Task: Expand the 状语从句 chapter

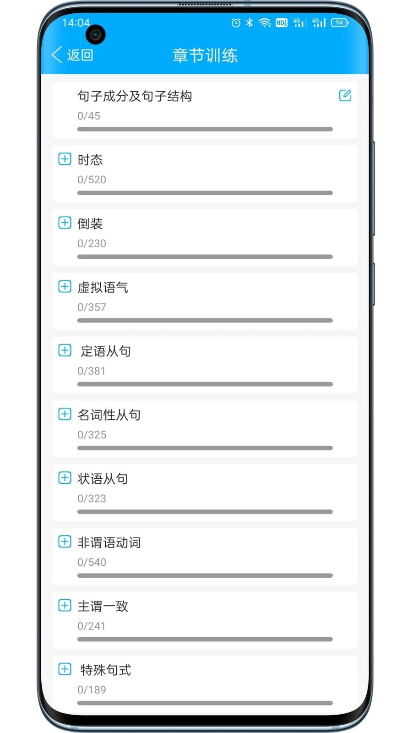Action: pyautogui.click(x=65, y=478)
